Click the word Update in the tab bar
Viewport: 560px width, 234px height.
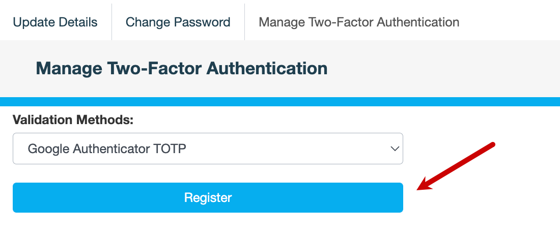33,22
